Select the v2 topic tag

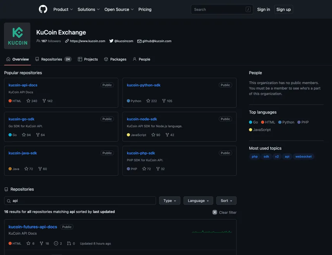[277, 157]
